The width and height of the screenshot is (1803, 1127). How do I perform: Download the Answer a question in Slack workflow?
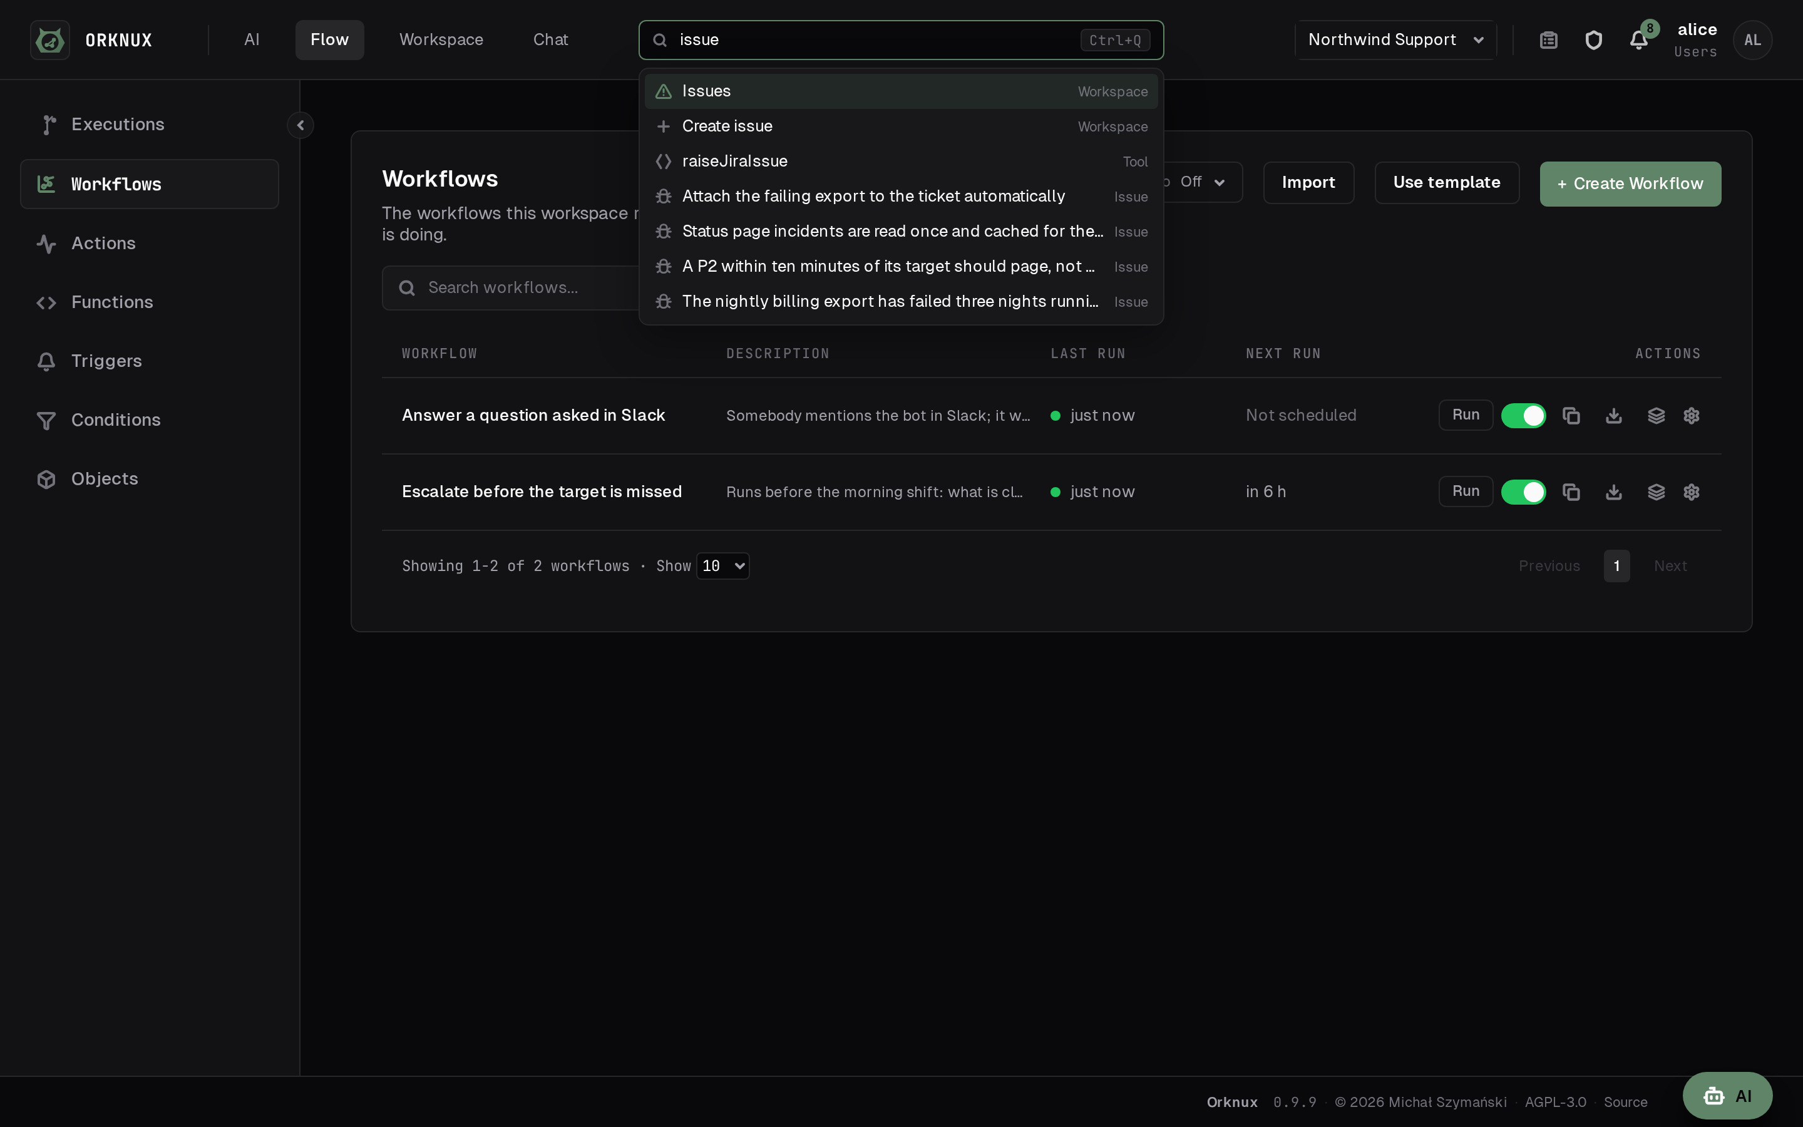tap(1614, 416)
